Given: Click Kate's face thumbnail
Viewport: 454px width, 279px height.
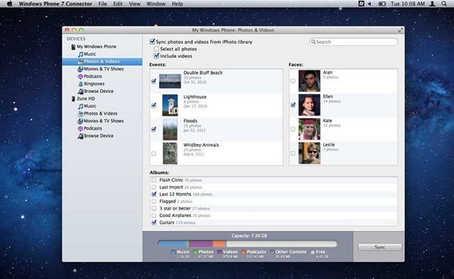Looking at the screenshot, I should (309, 129).
